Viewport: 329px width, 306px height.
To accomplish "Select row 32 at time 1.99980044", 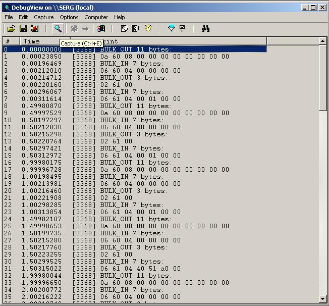I will point(135,276).
